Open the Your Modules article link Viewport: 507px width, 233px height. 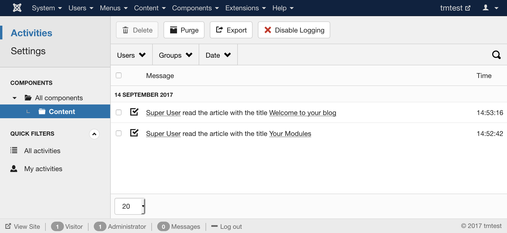point(290,134)
